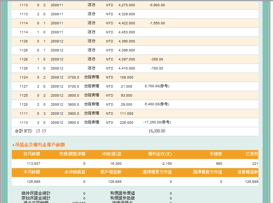Click the price 4,390.000
The image size is (273, 203).
click(x=126, y=41)
